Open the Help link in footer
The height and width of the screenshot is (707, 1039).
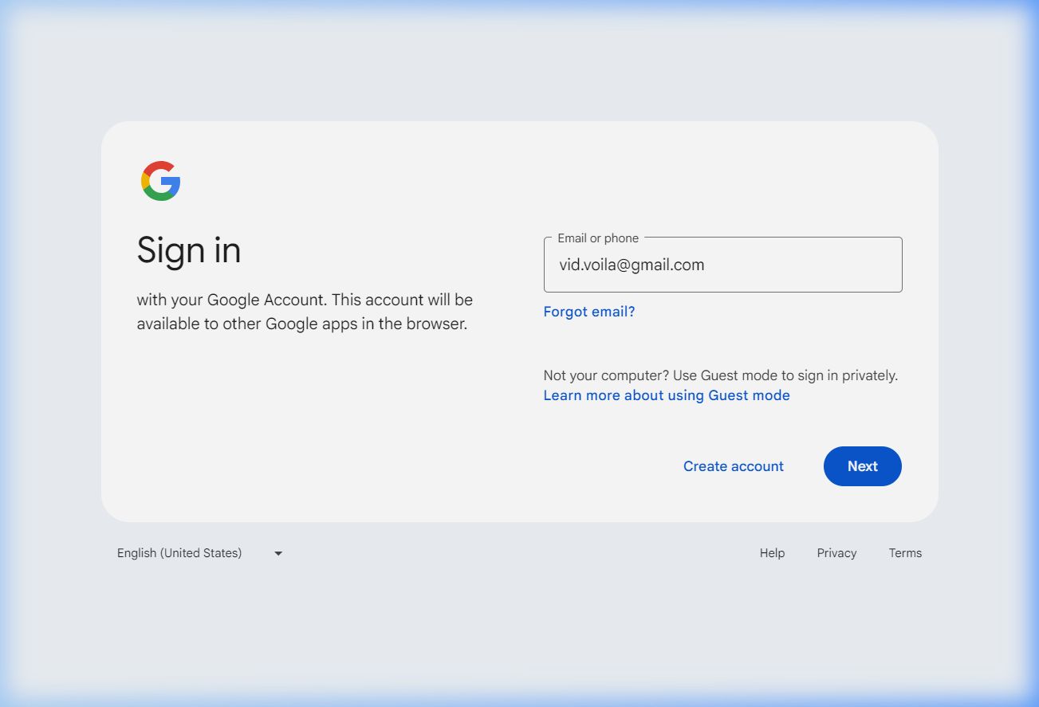pos(772,553)
